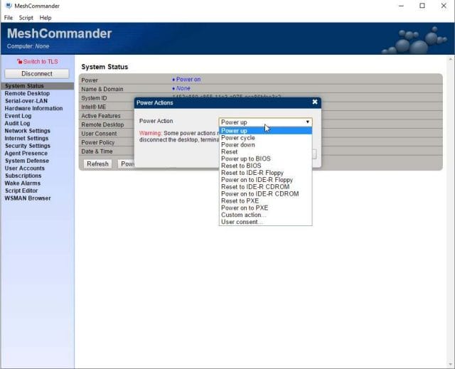Viewport: 455px width, 369px height.
Task: Open the Power Action combo box
Action: pos(265,122)
